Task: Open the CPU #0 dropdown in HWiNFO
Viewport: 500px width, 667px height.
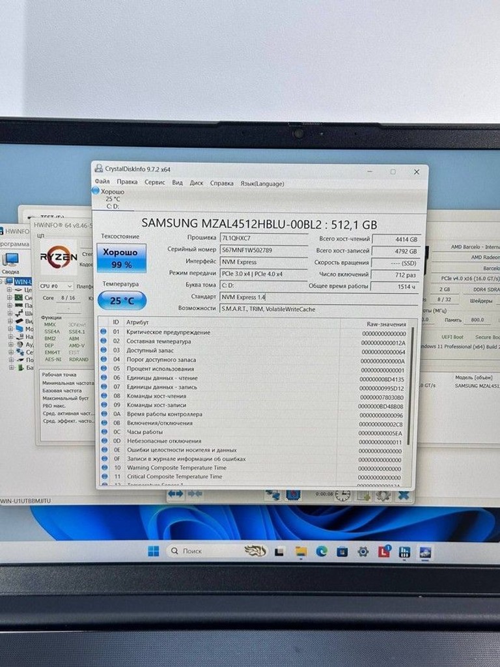Action: click(56, 286)
